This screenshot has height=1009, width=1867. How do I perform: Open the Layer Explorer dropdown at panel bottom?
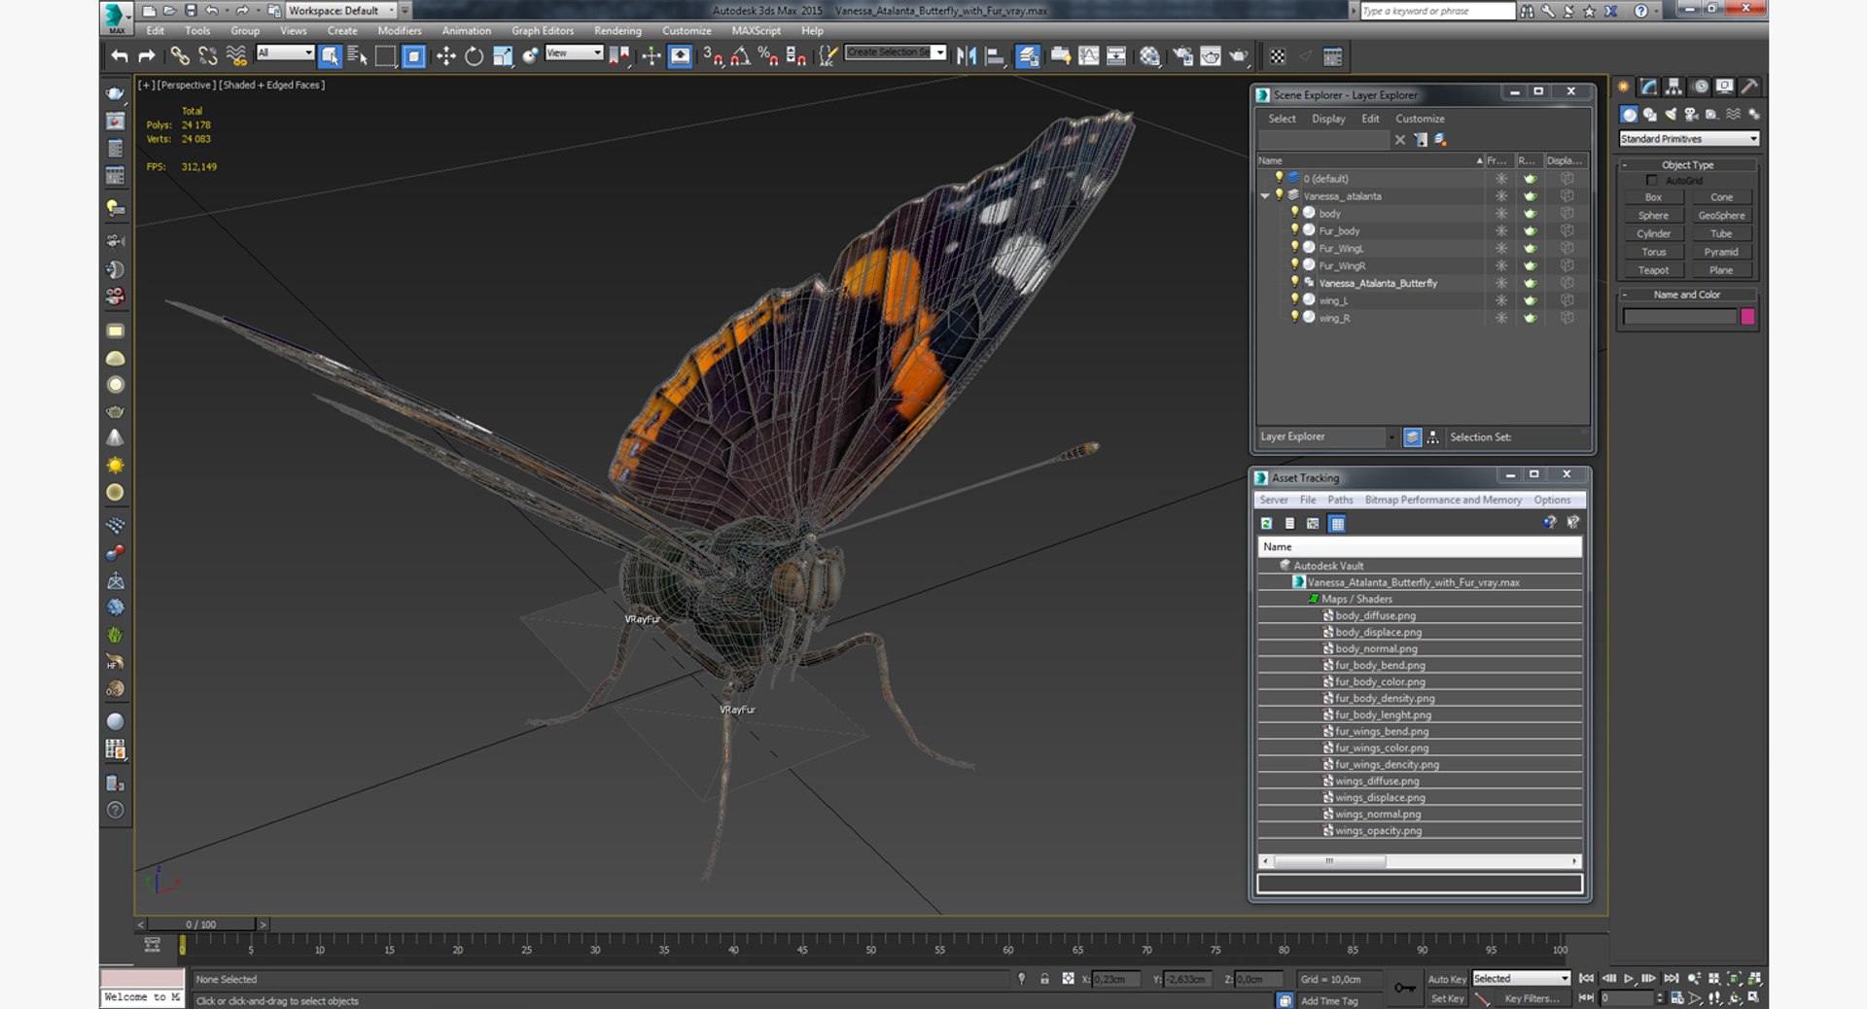click(x=1327, y=437)
